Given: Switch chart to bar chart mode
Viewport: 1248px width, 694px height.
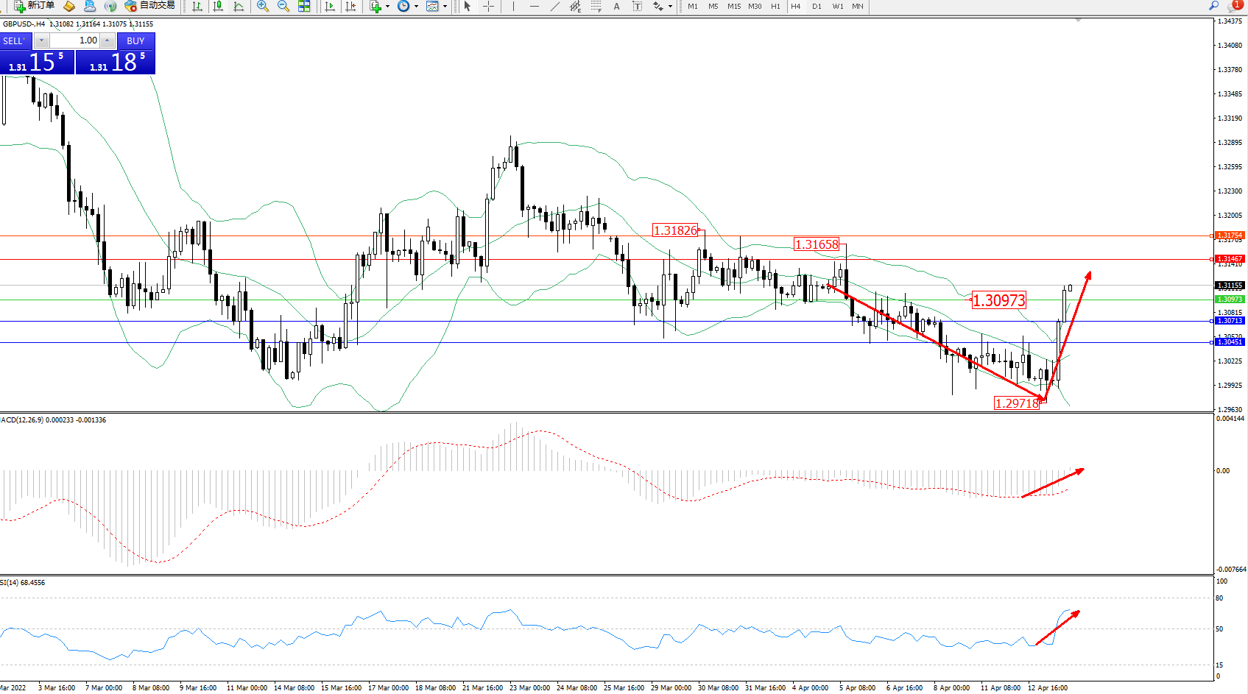Looking at the screenshot, I should 197,6.
